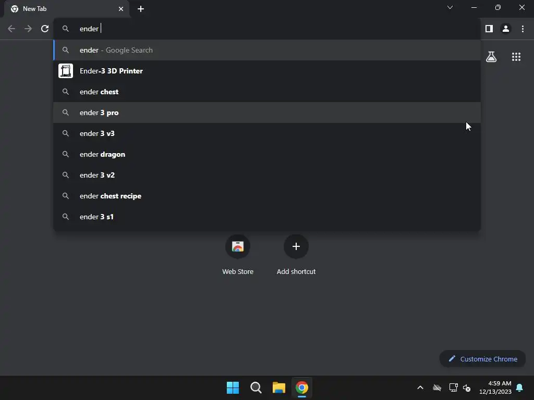Open the Search Labs flask icon

pos(491,57)
